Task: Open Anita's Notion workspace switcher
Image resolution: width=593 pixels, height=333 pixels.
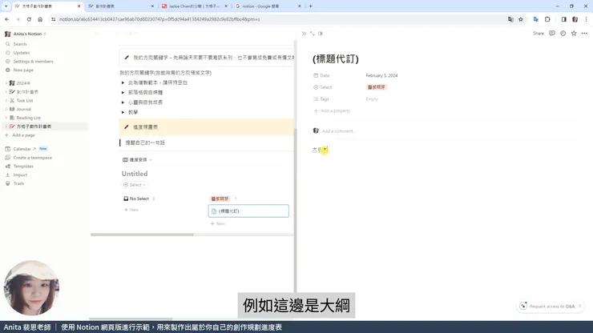Action: coord(26,34)
